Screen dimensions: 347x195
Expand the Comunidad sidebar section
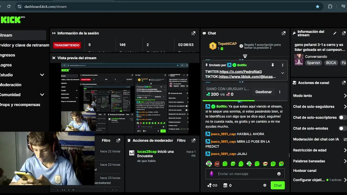(42, 95)
